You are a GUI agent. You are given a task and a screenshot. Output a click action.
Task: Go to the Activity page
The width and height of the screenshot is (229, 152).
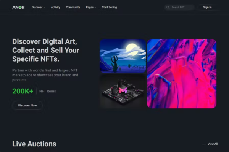55,7
